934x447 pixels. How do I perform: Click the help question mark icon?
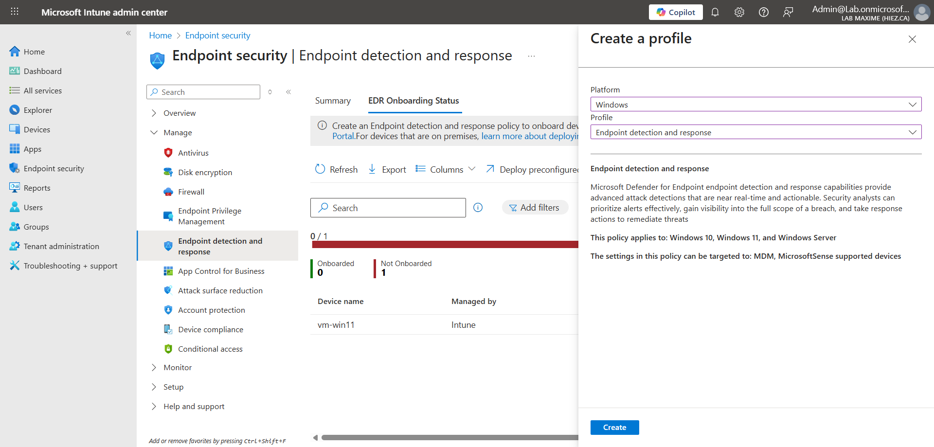tap(763, 12)
